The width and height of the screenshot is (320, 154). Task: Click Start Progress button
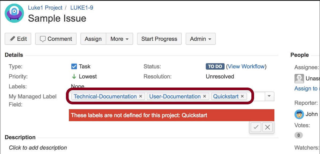[x=159, y=39]
